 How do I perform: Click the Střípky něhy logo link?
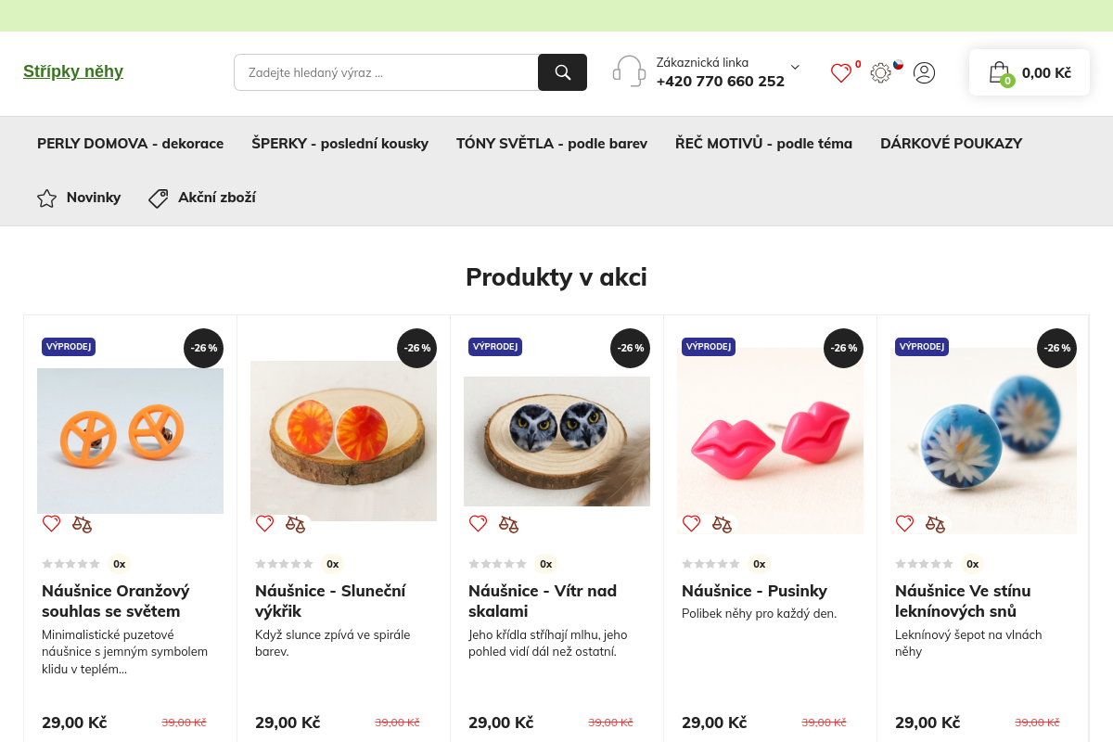click(x=73, y=71)
